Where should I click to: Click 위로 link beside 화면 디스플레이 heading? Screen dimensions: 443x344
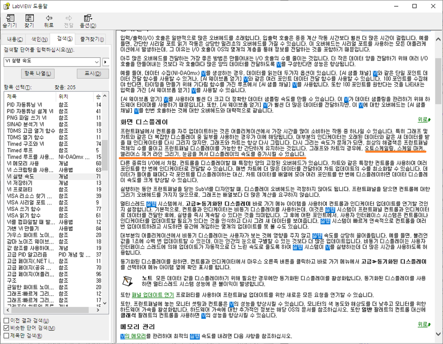pos(424,120)
